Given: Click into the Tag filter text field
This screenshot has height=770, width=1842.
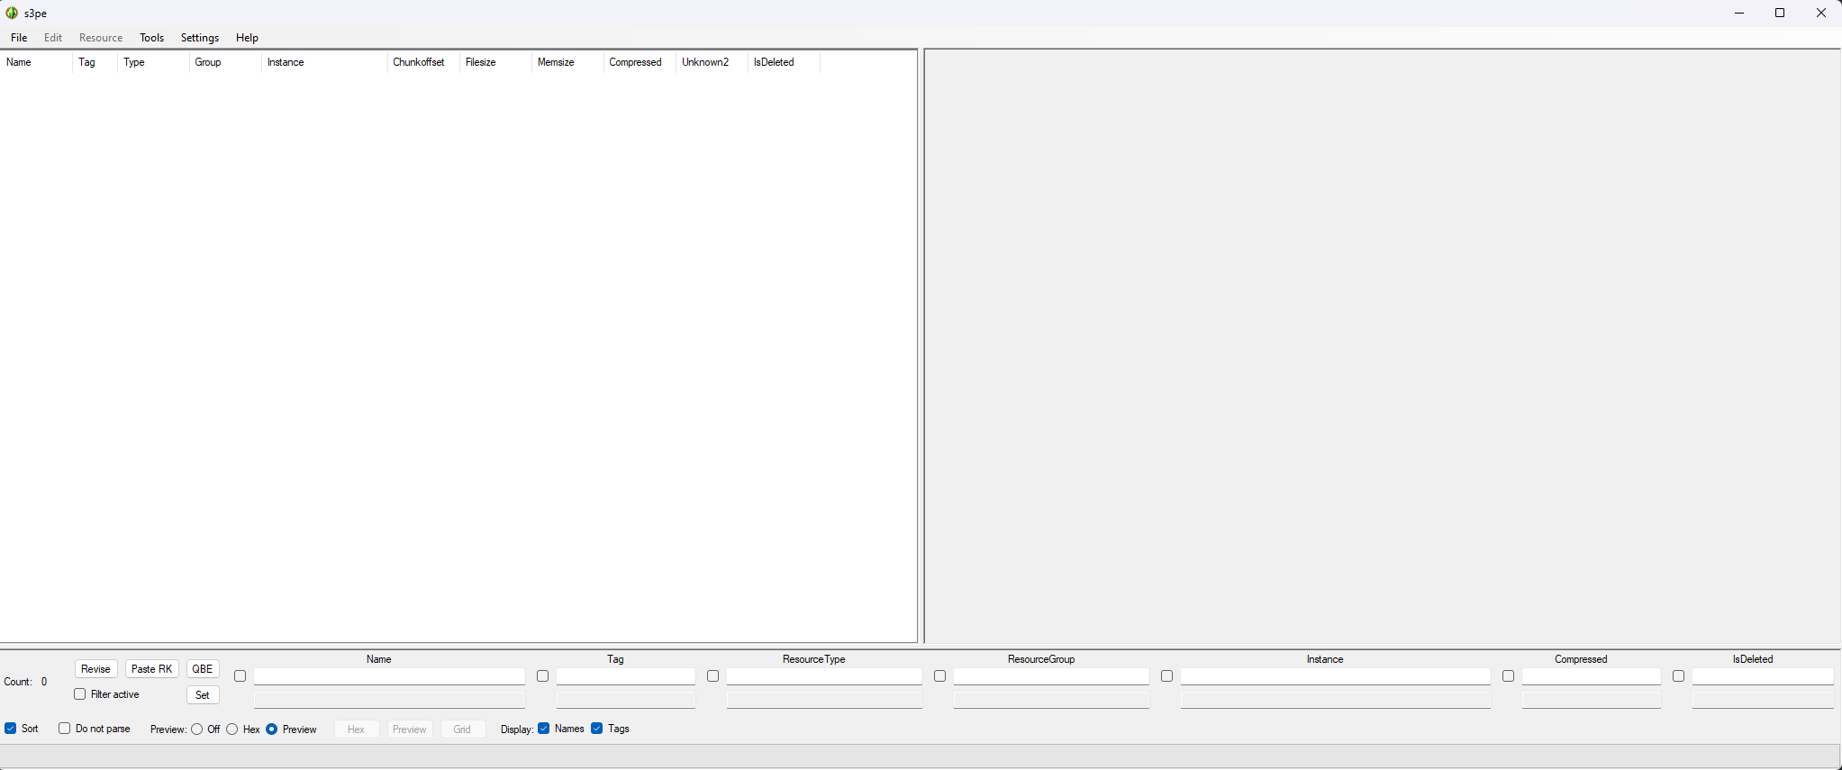Looking at the screenshot, I should click(626, 676).
